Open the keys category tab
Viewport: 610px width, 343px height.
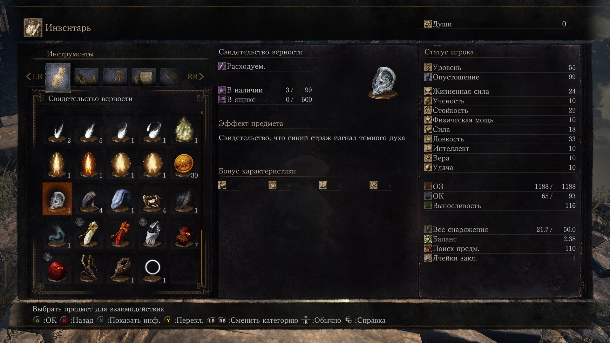coord(115,77)
